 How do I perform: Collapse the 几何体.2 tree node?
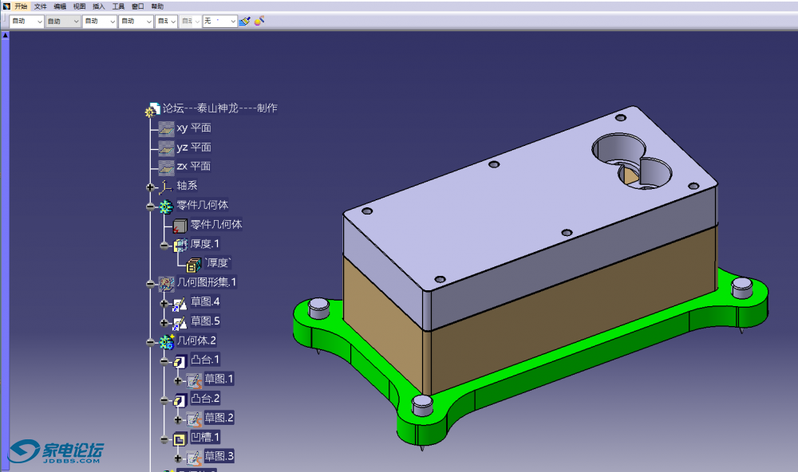point(150,341)
